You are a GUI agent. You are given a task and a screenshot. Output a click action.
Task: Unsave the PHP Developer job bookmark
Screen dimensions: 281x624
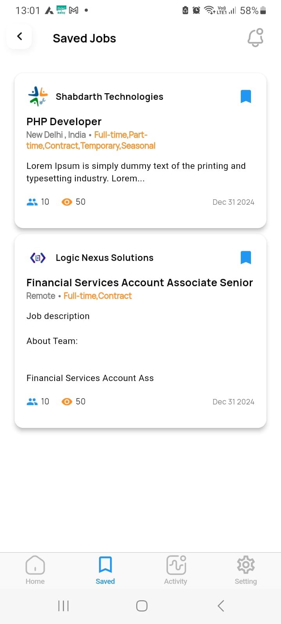pyautogui.click(x=245, y=96)
